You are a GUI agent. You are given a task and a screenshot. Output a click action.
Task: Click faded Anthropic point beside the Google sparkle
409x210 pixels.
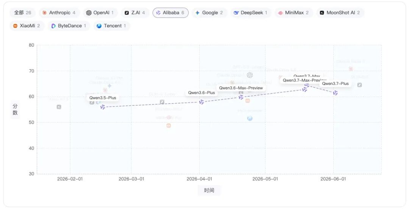point(105,90)
